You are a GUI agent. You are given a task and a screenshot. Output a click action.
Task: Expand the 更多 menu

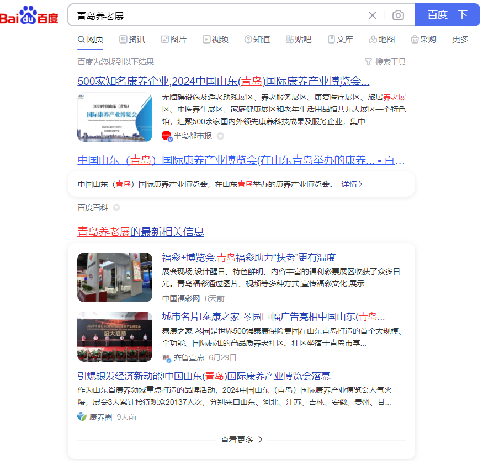click(x=460, y=40)
